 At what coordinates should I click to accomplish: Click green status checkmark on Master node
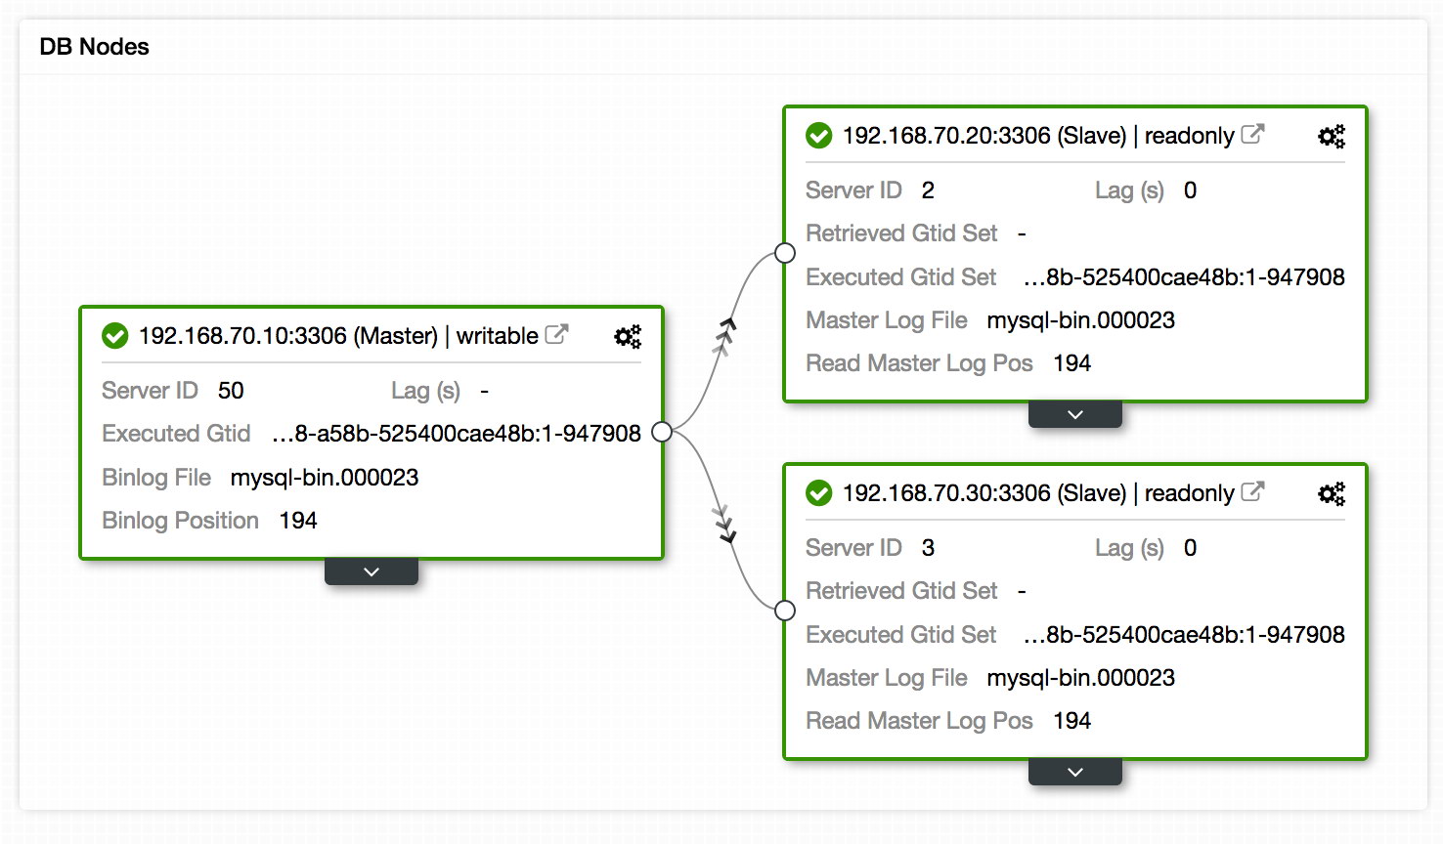115,336
